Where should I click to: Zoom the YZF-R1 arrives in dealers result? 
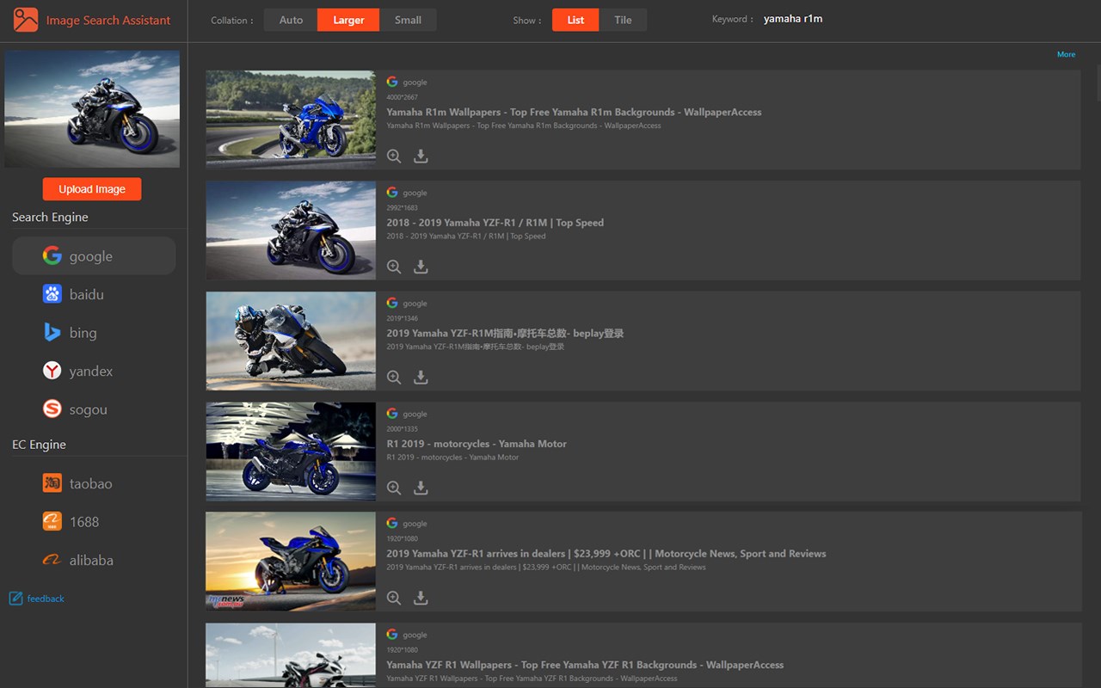394,598
